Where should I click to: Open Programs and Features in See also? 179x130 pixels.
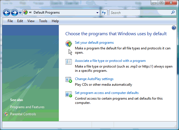tap(27, 107)
